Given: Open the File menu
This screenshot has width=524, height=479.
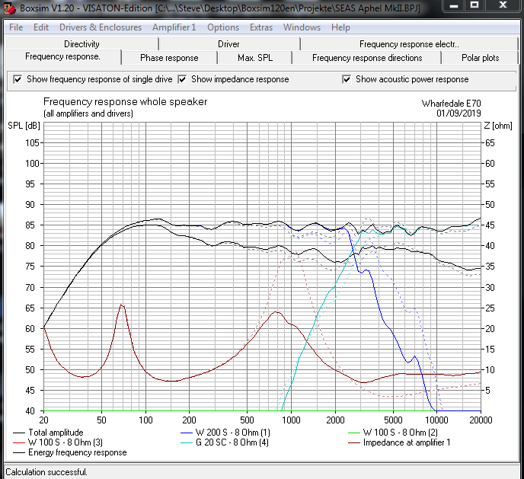Looking at the screenshot, I should point(16,27).
